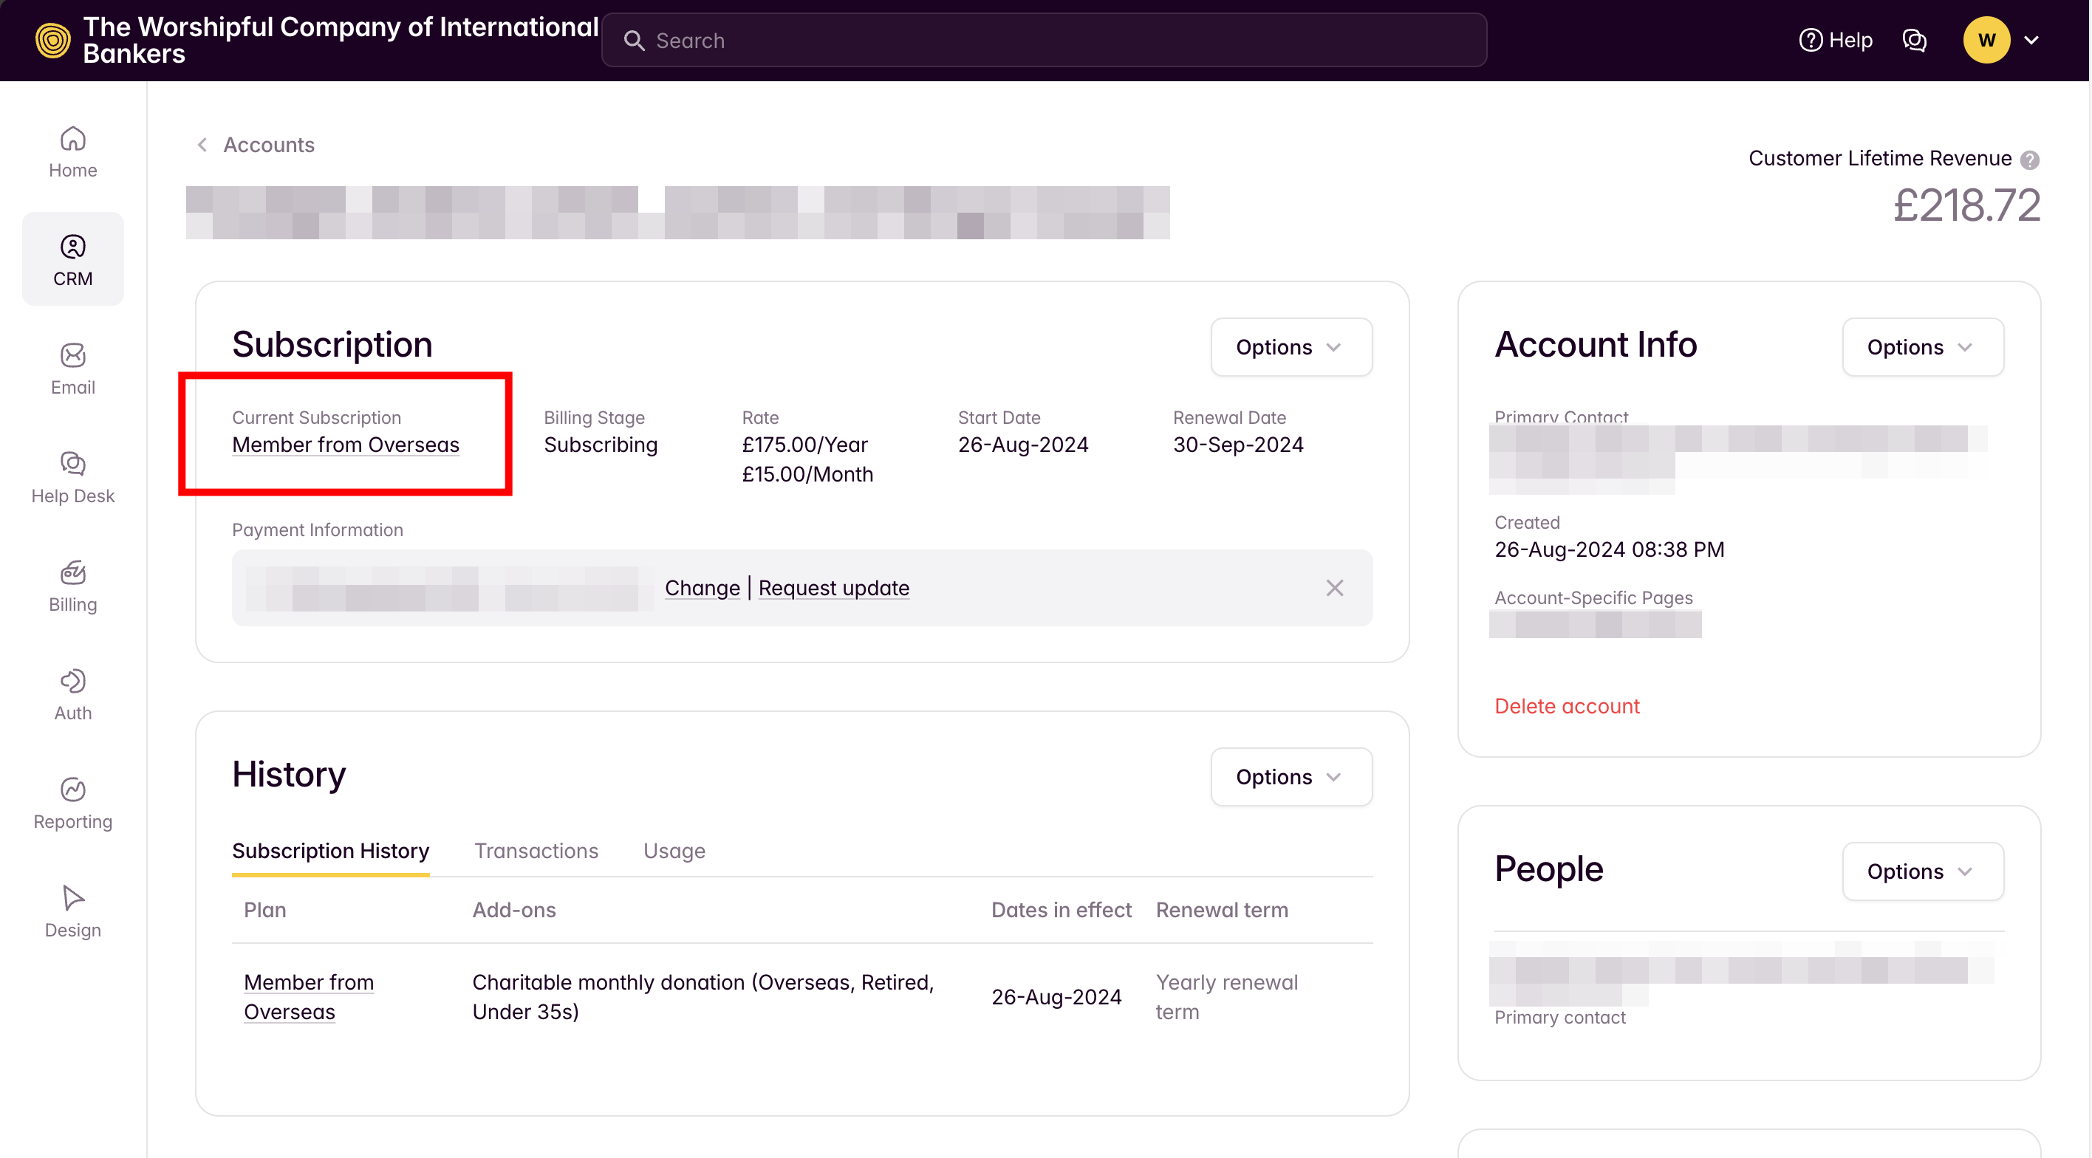Open the History Options dropdown
Viewport: 2092px width, 1158px height.
1291,777
